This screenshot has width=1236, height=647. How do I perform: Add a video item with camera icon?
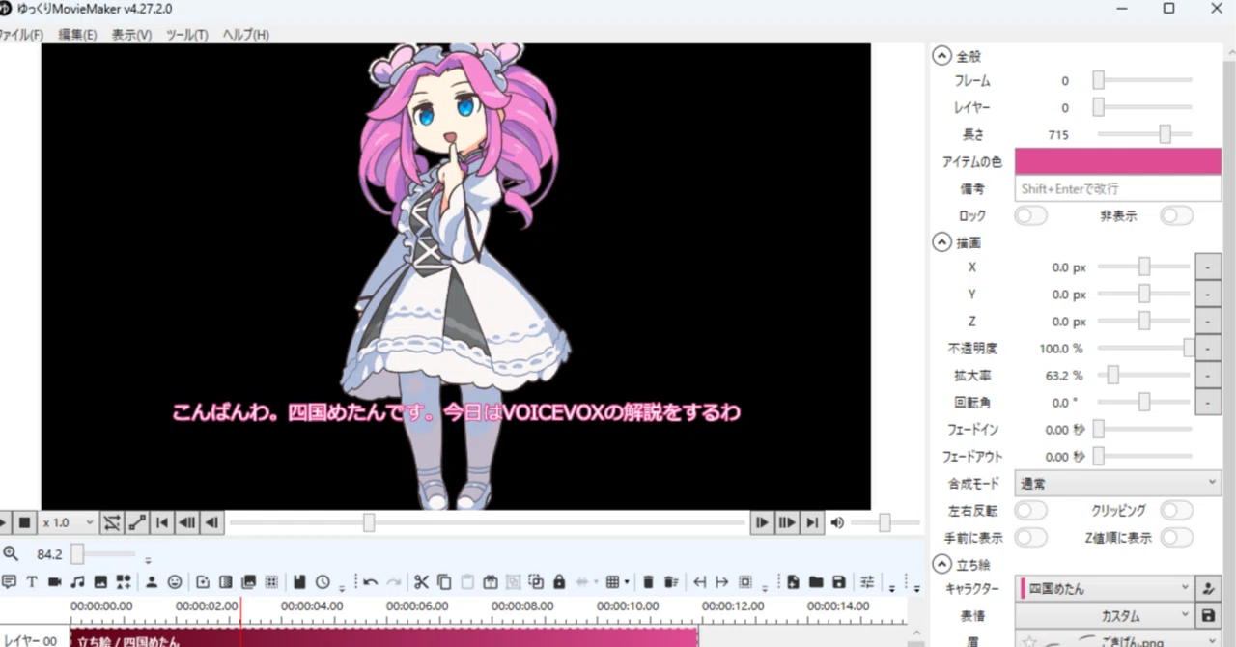pos(54,582)
